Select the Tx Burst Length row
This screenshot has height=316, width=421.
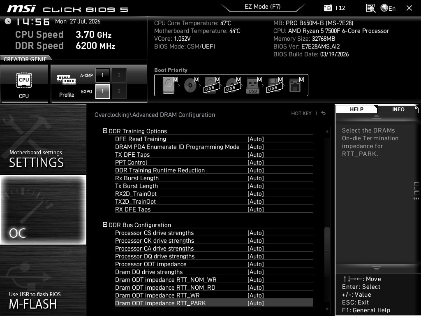[214, 186]
